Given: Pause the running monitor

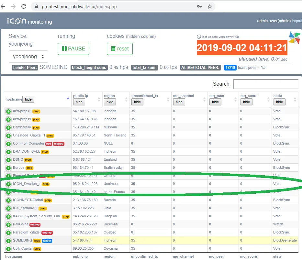Looking at the screenshot, I should click(x=73, y=49).
